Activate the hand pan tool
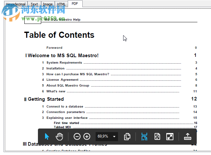 point(59,137)
